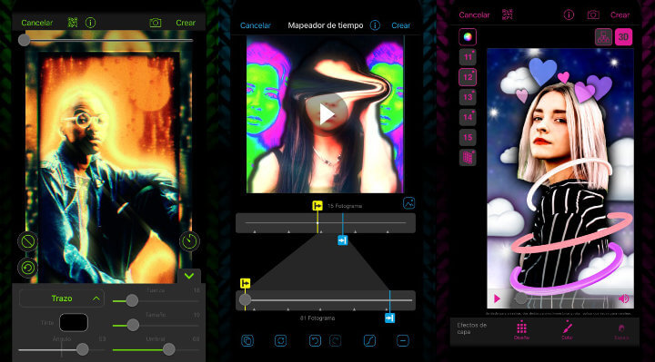Adjust the Fuerza slider knob
This screenshot has width=655, height=362.
tap(132, 300)
